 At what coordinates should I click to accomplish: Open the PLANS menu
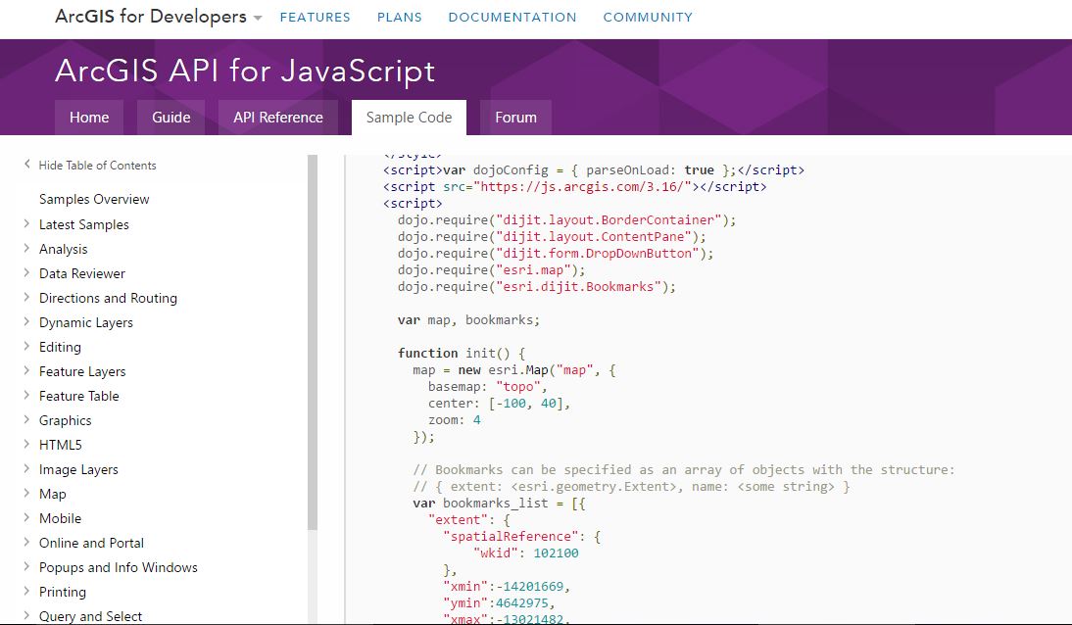(399, 17)
